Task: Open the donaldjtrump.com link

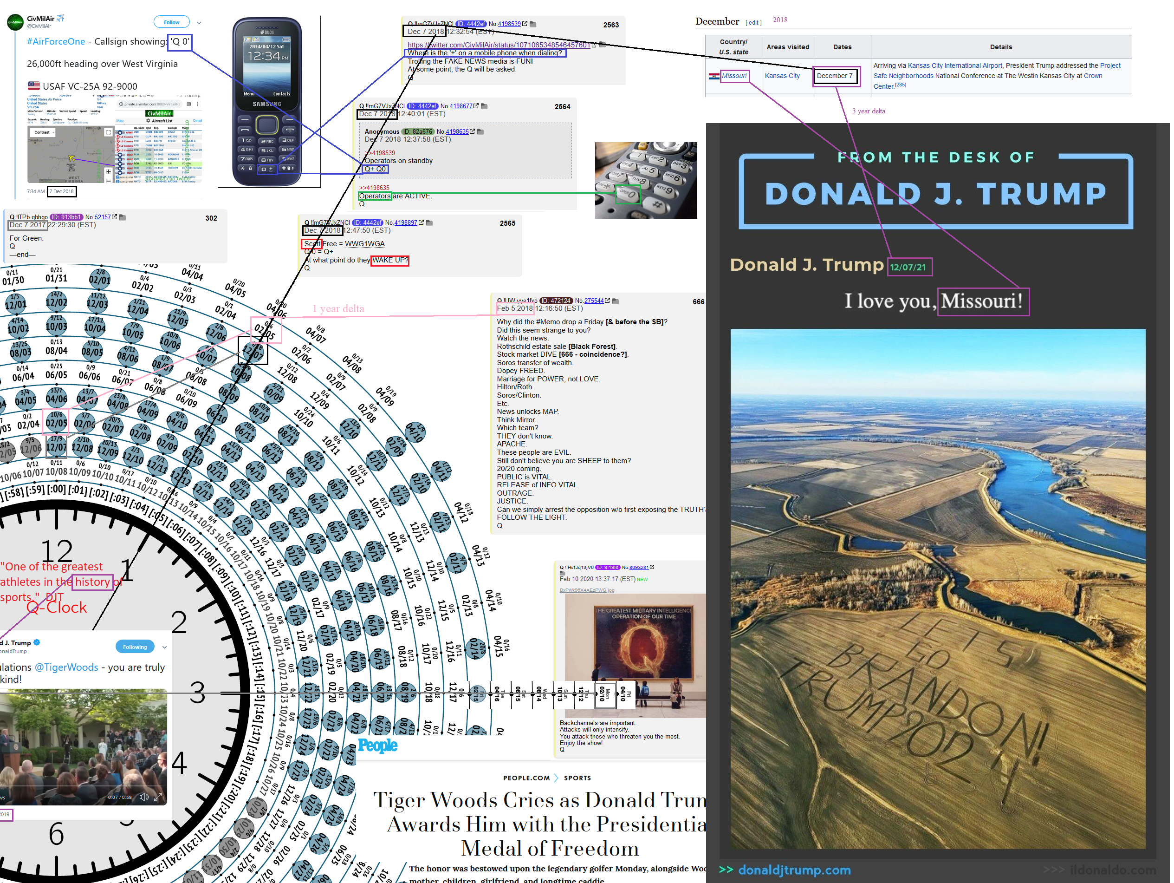Action: 794,870
